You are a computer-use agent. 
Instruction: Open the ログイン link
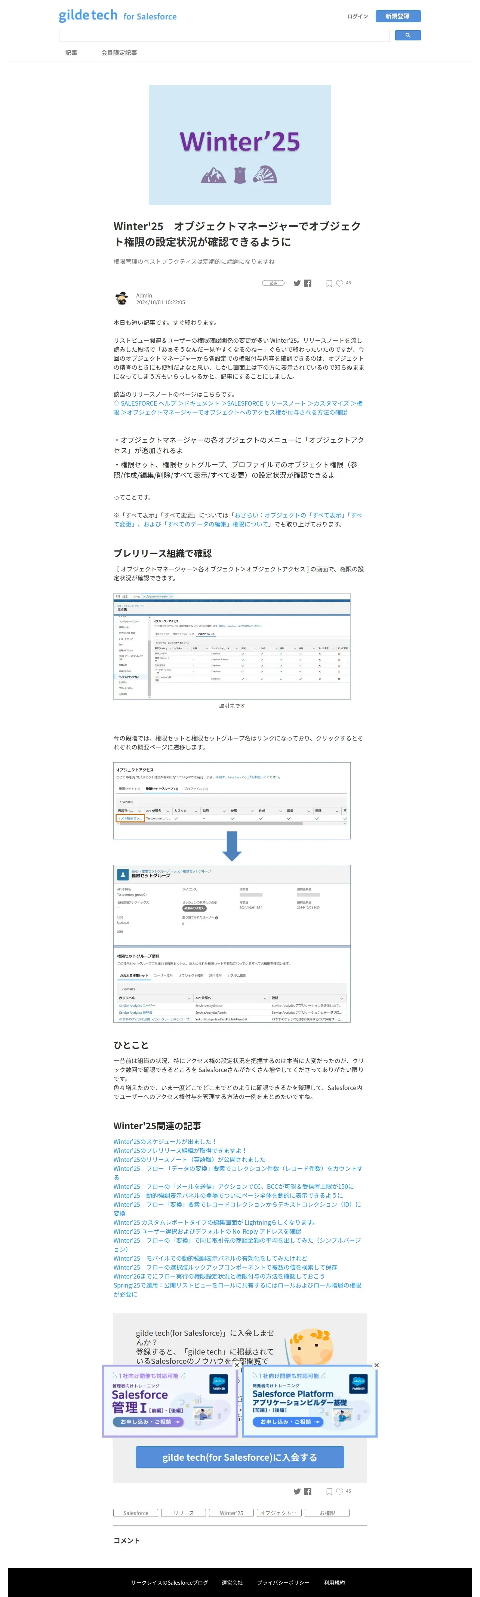[x=357, y=16]
